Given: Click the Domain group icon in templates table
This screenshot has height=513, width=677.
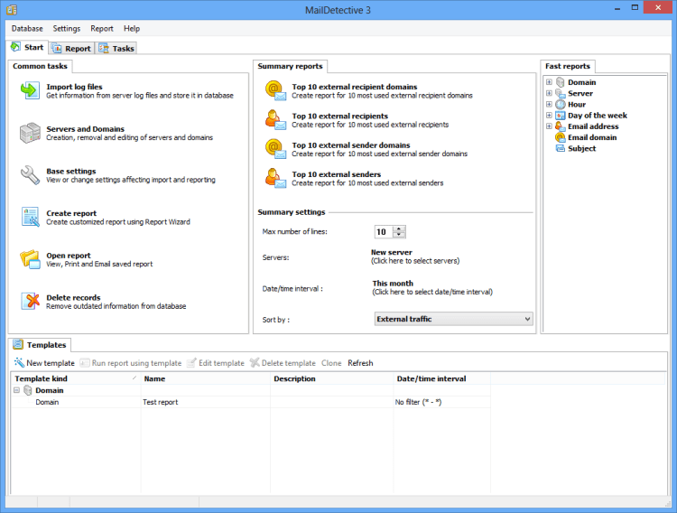Looking at the screenshot, I should click(x=28, y=390).
